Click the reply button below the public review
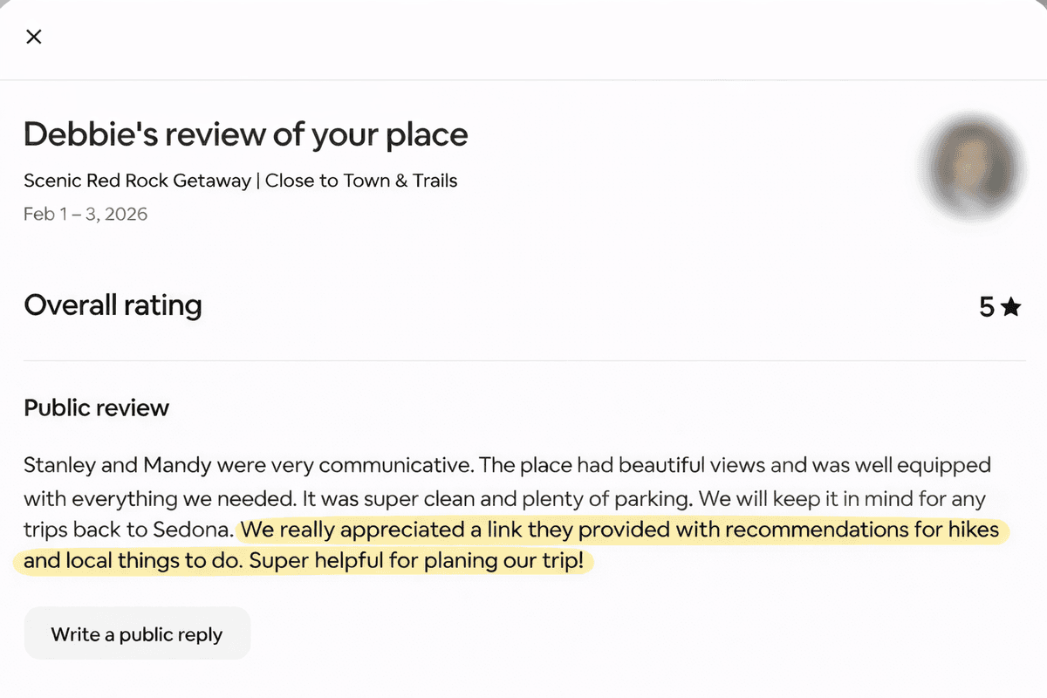The height and width of the screenshot is (698, 1047). point(136,634)
